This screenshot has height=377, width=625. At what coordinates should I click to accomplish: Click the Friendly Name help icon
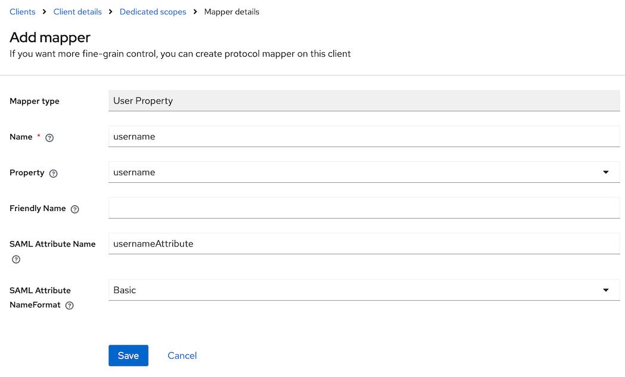pos(75,209)
